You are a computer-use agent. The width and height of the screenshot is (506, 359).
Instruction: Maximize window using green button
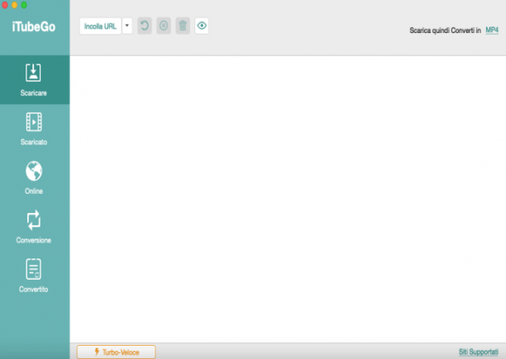24,5
